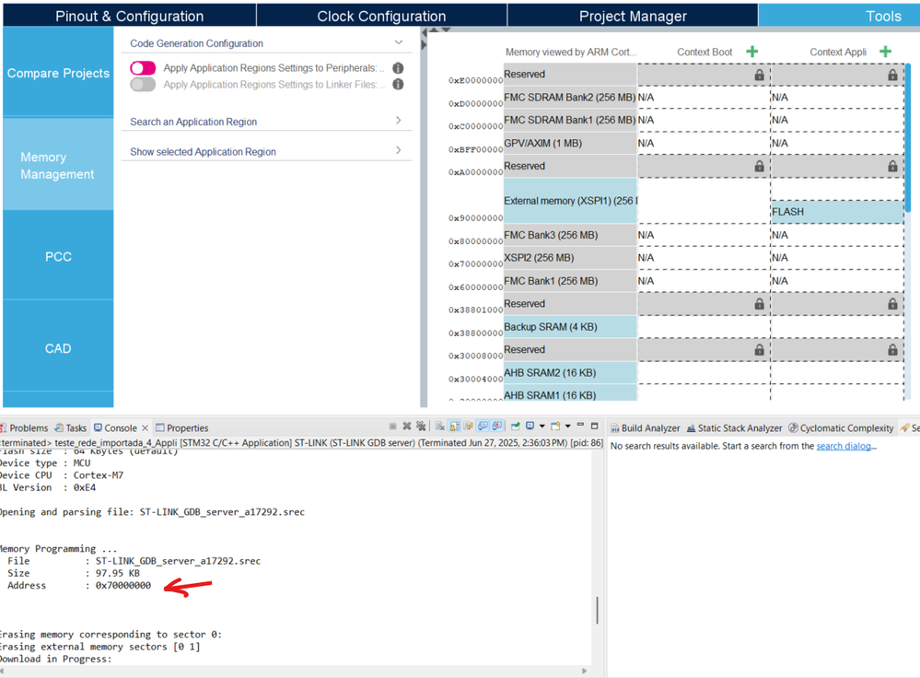920x678 pixels.
Task: Clear the console output
Action: (439, 427)
